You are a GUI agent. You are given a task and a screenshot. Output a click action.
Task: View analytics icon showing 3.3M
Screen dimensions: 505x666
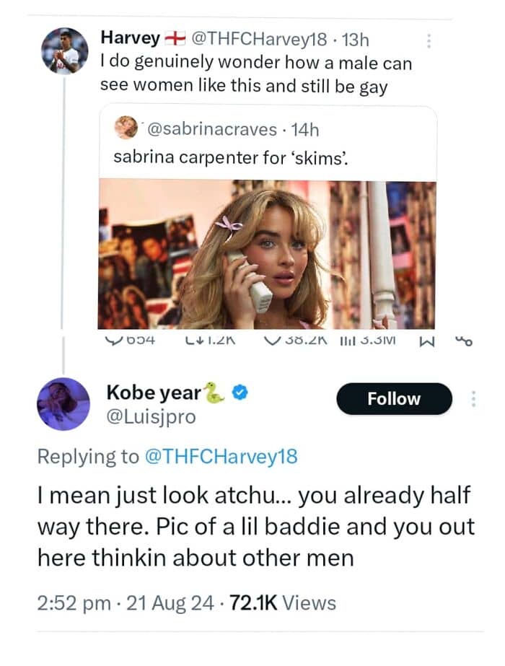click(347, 341)
